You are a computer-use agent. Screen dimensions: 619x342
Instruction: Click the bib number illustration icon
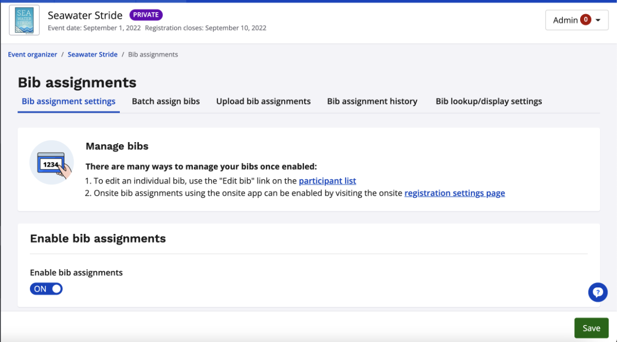(51, 163)
